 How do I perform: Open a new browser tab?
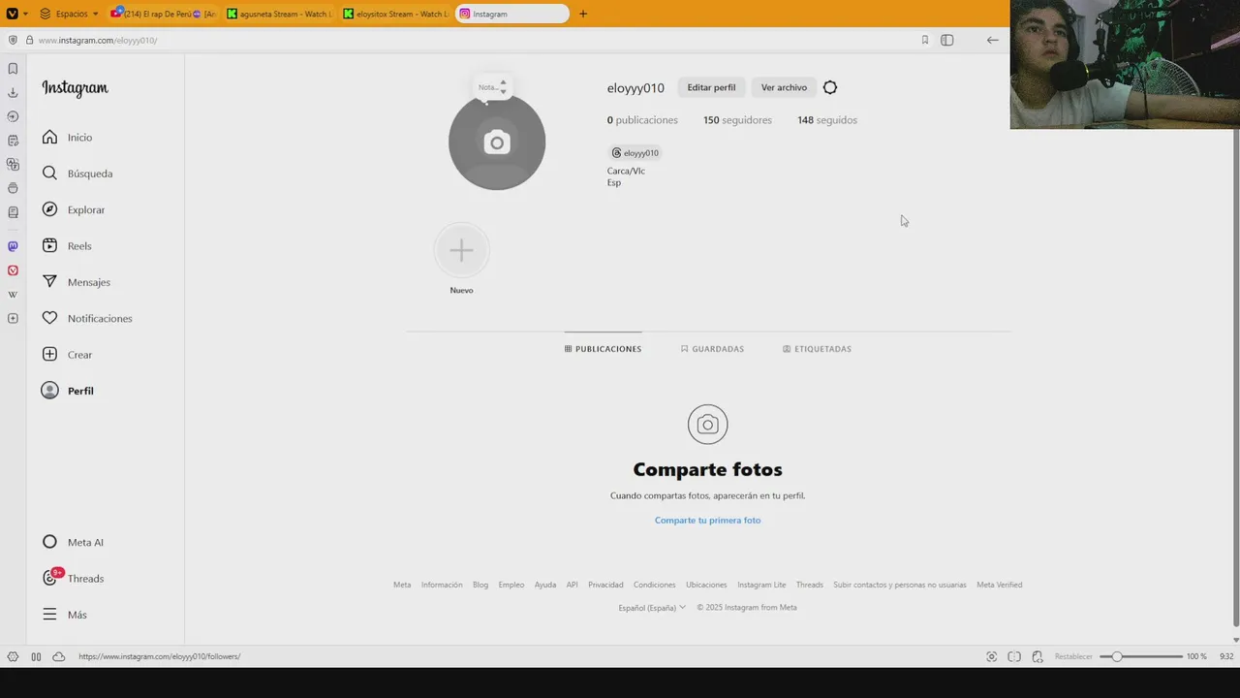(583, 14)
